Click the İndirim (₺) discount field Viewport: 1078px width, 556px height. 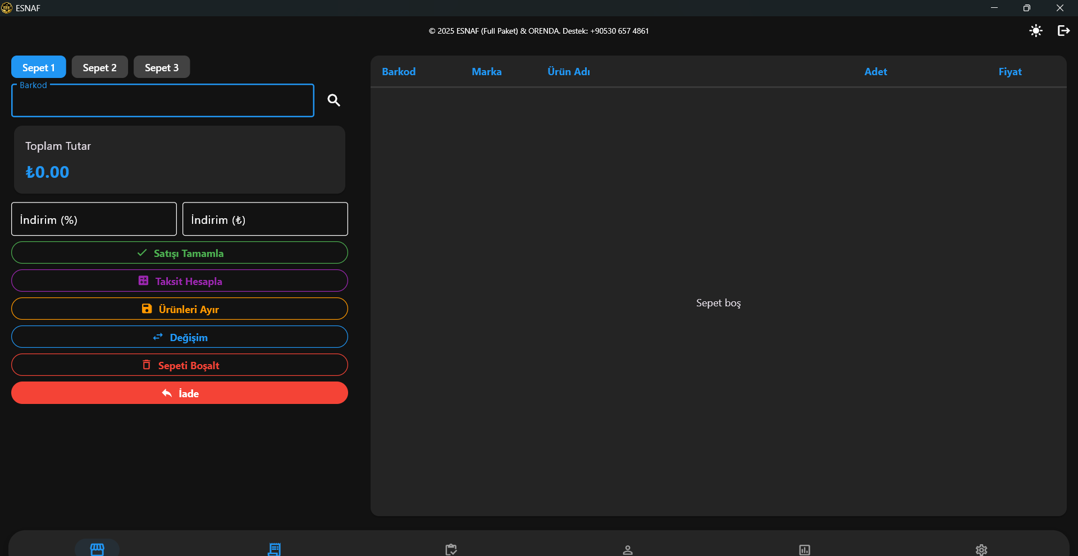click(x=265, y=219)
